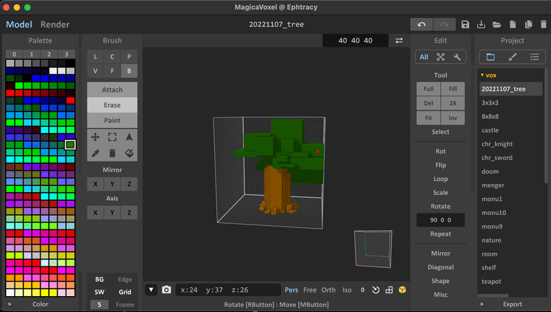Click the 2X tool button
Viewport: 551px width, 312px height.
[x=453, y=103]
